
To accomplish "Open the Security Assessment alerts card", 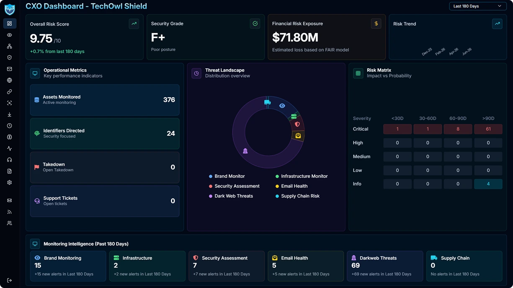I will click(227, 266).
